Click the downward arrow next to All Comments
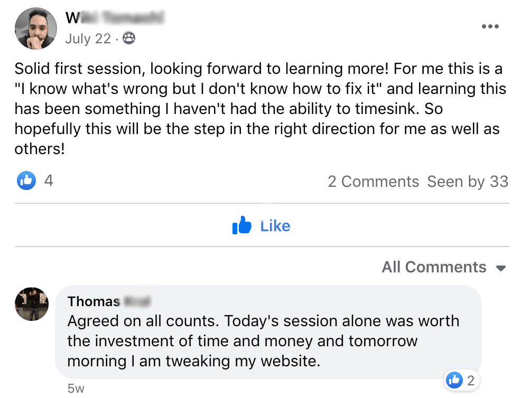This screenshot has height=398, width=521. (501, 268)
